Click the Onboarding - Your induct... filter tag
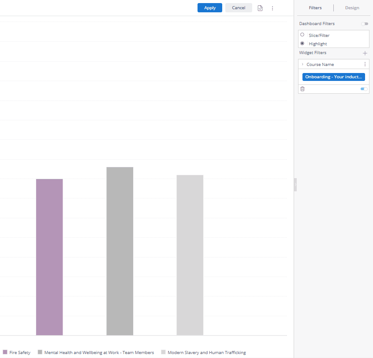373x358 pixels. pos(333,77)
